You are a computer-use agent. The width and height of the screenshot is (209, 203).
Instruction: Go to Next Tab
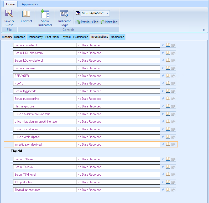[x=109, y=22]
